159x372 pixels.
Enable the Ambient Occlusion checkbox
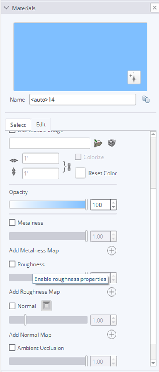tap(12, 348)
